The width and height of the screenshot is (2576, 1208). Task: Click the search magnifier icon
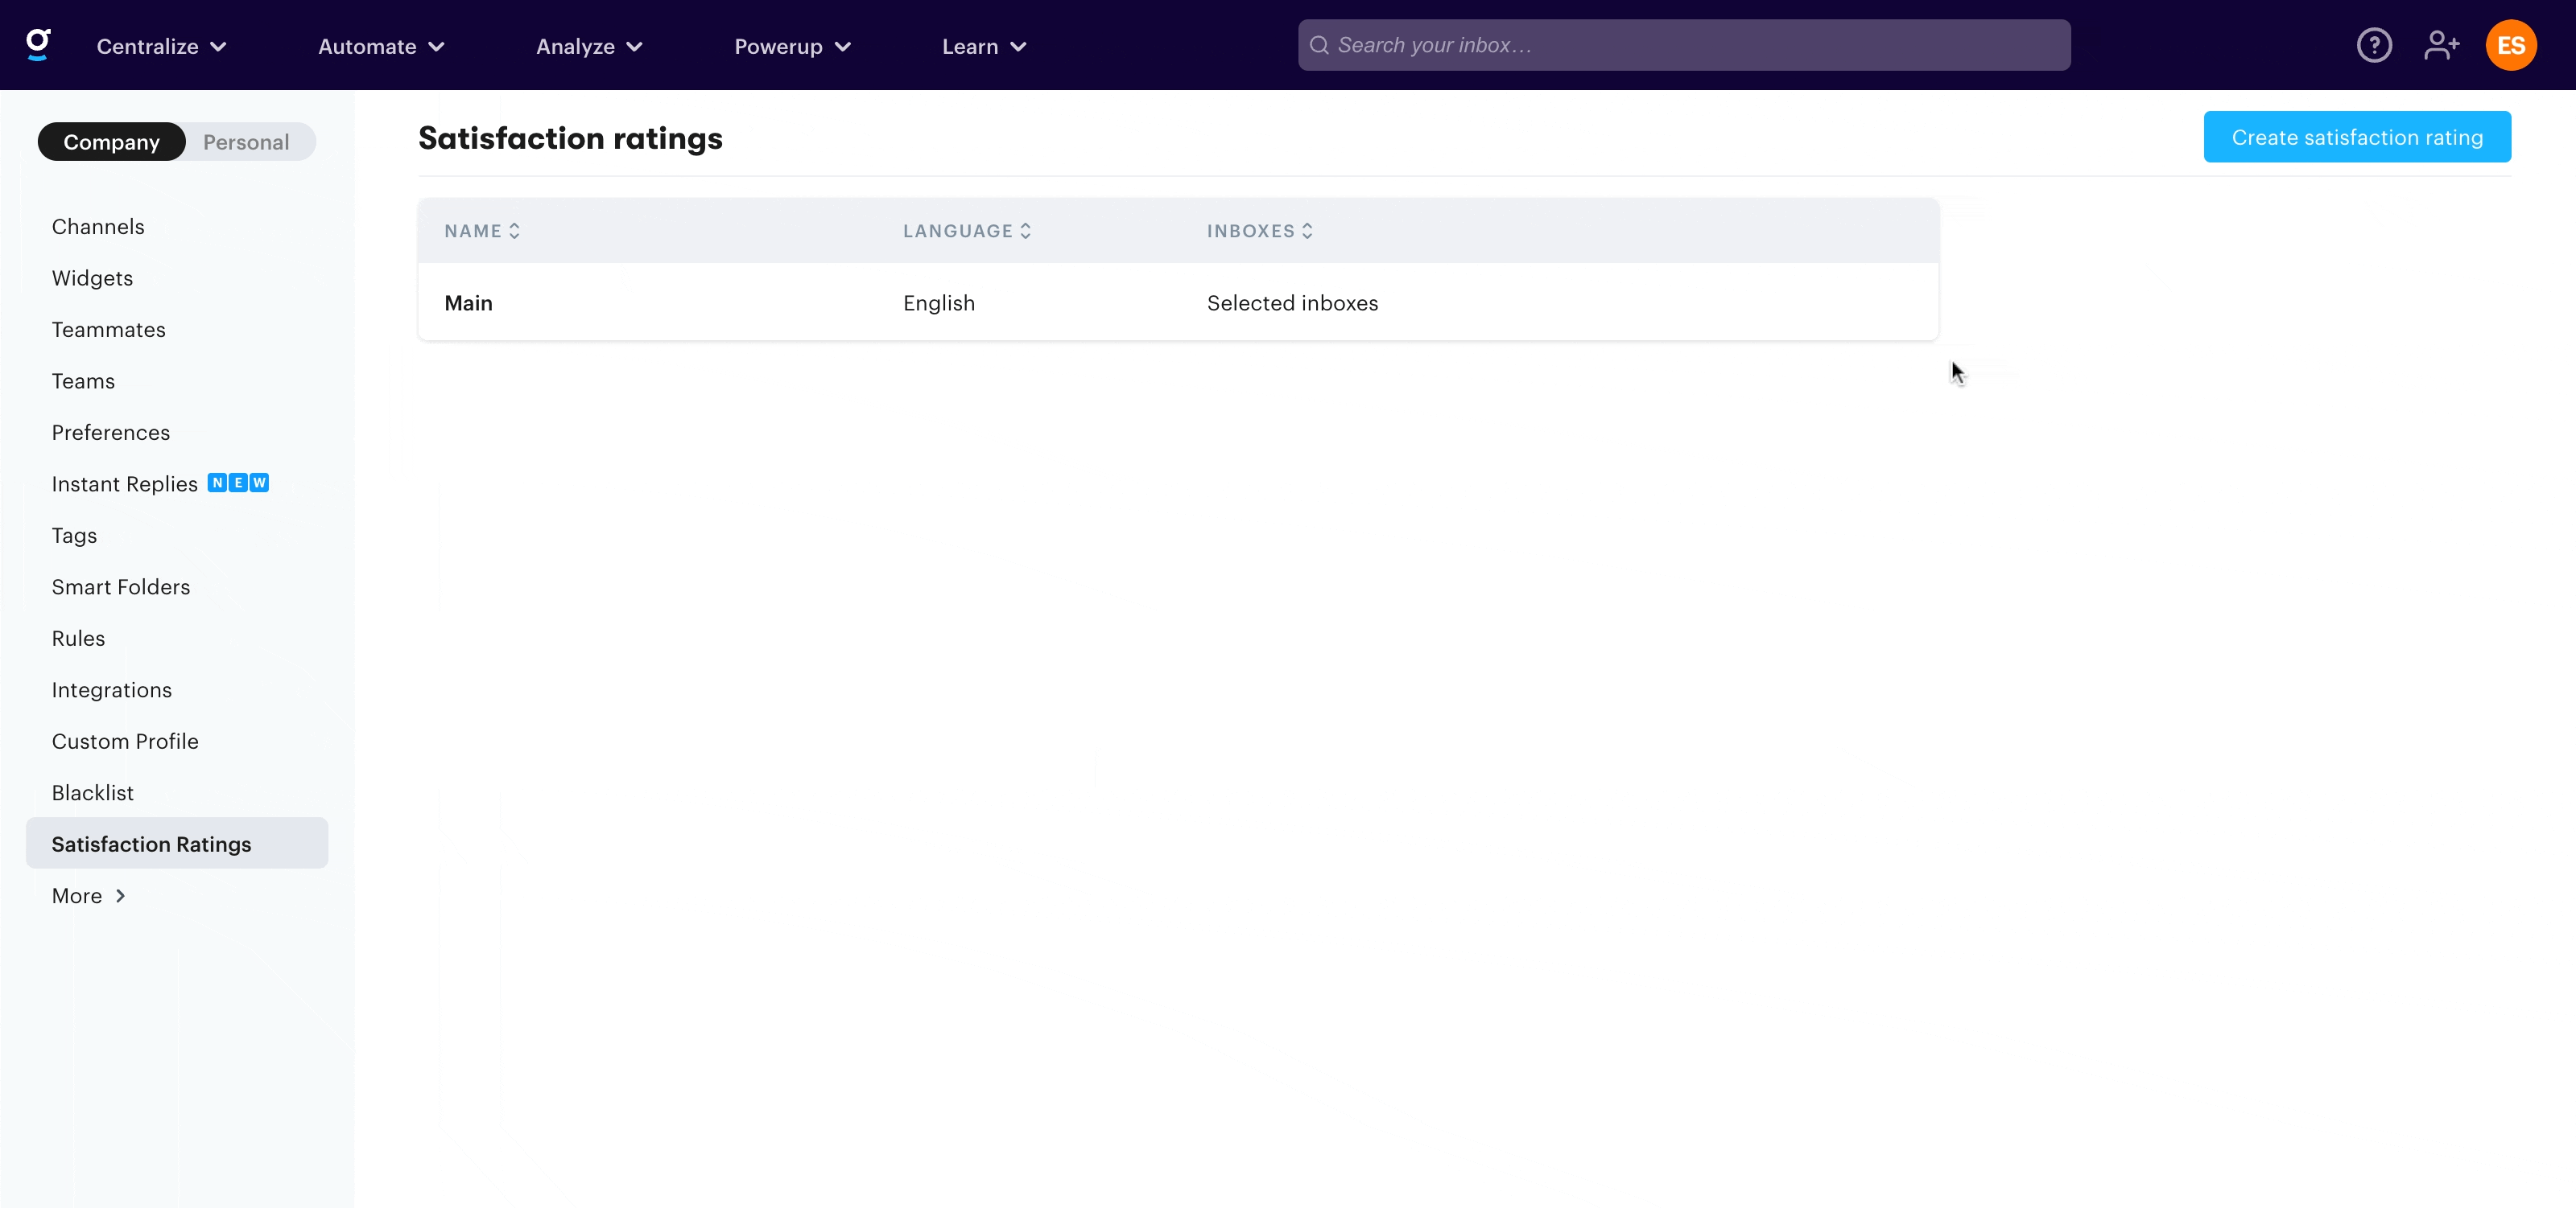click(x=1319, y=45)
